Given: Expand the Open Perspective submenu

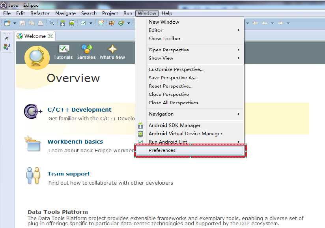Looking at the screenshot, I should 190,50.
